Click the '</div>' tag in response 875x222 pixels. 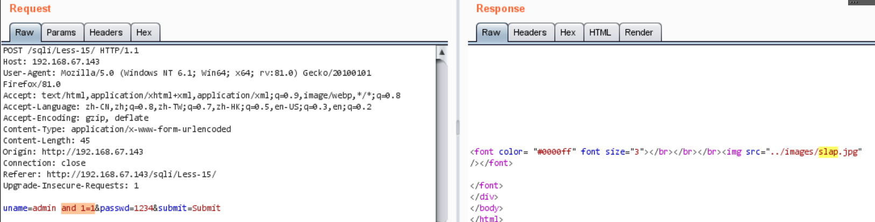click(484, 197)
